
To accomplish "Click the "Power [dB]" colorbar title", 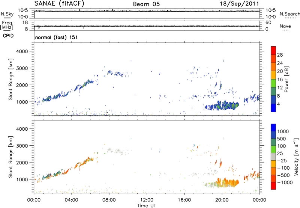I will 286,79.
